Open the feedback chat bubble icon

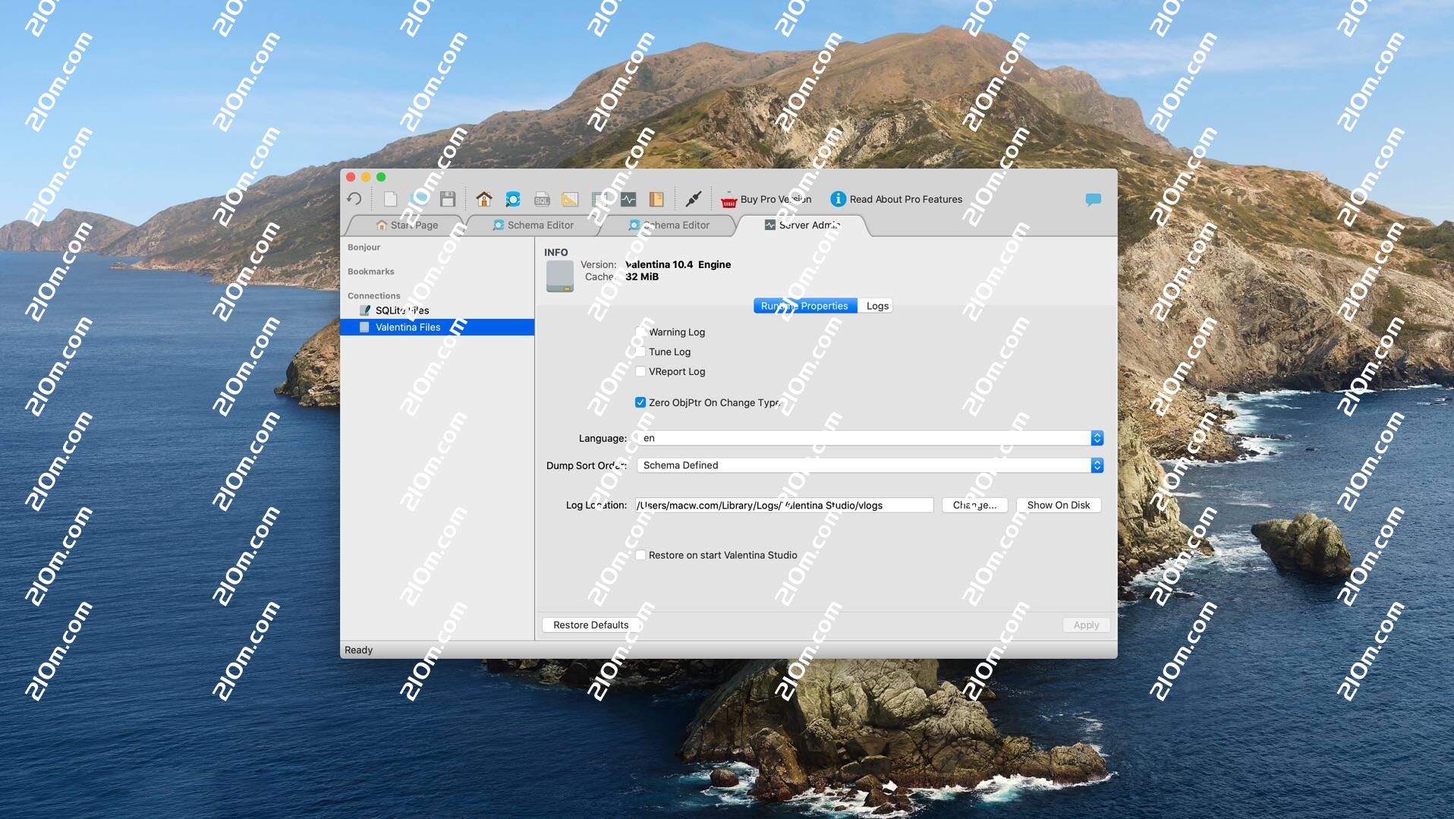coord(1093,199)
